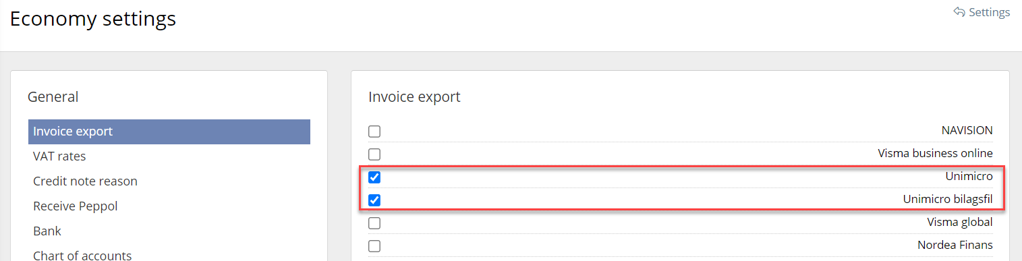Enable the NAVISION export checkbox
This screenshot has width=1022, height=261.
[x=374, y=132]
